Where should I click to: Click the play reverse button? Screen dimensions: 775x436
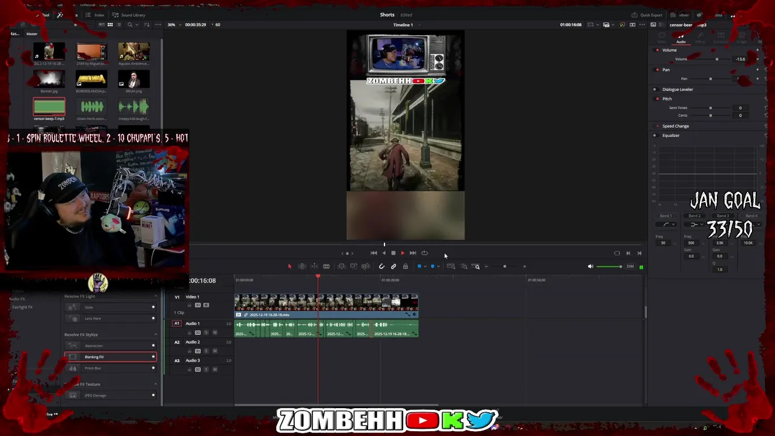pos(384,253)
